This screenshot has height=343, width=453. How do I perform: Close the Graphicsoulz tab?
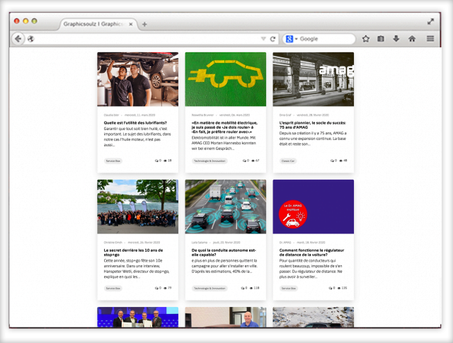pyautogui.click(x=130, y=24)
